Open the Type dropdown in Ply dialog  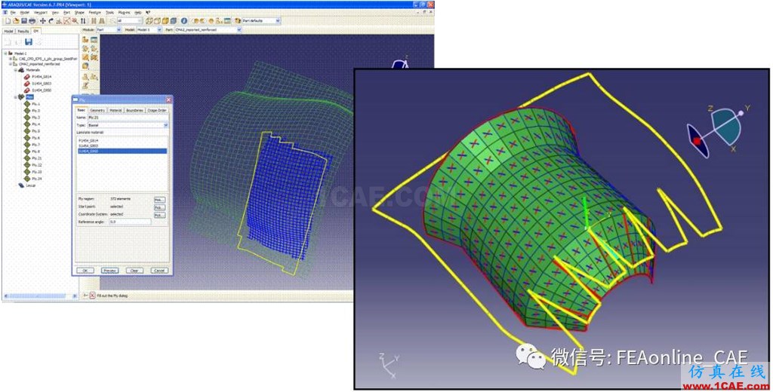click(x=128, y=125)
